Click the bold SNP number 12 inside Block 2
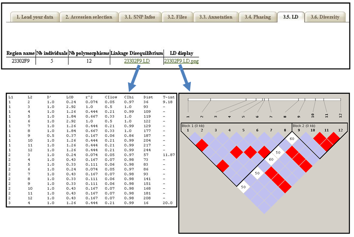The width and height of the screenshot is (354, 237). (x=341, y=130)
